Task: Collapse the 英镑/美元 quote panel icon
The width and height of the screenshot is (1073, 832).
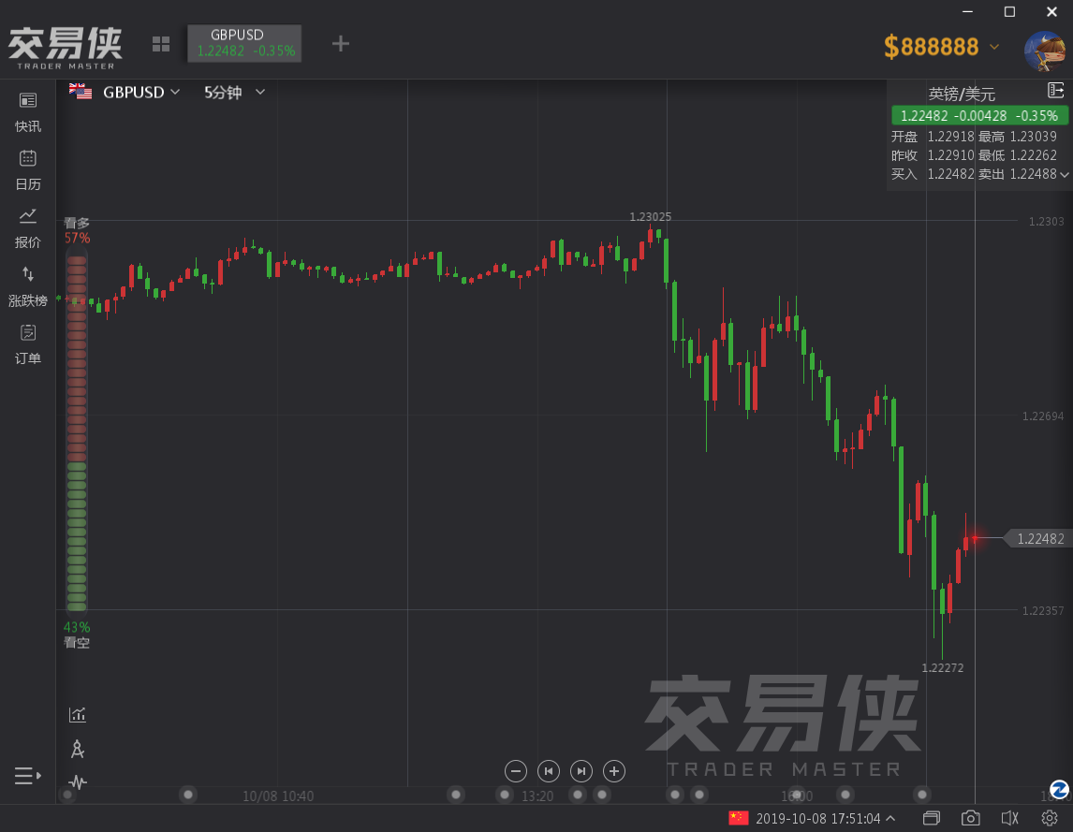Action: (x=1056, y=91)
